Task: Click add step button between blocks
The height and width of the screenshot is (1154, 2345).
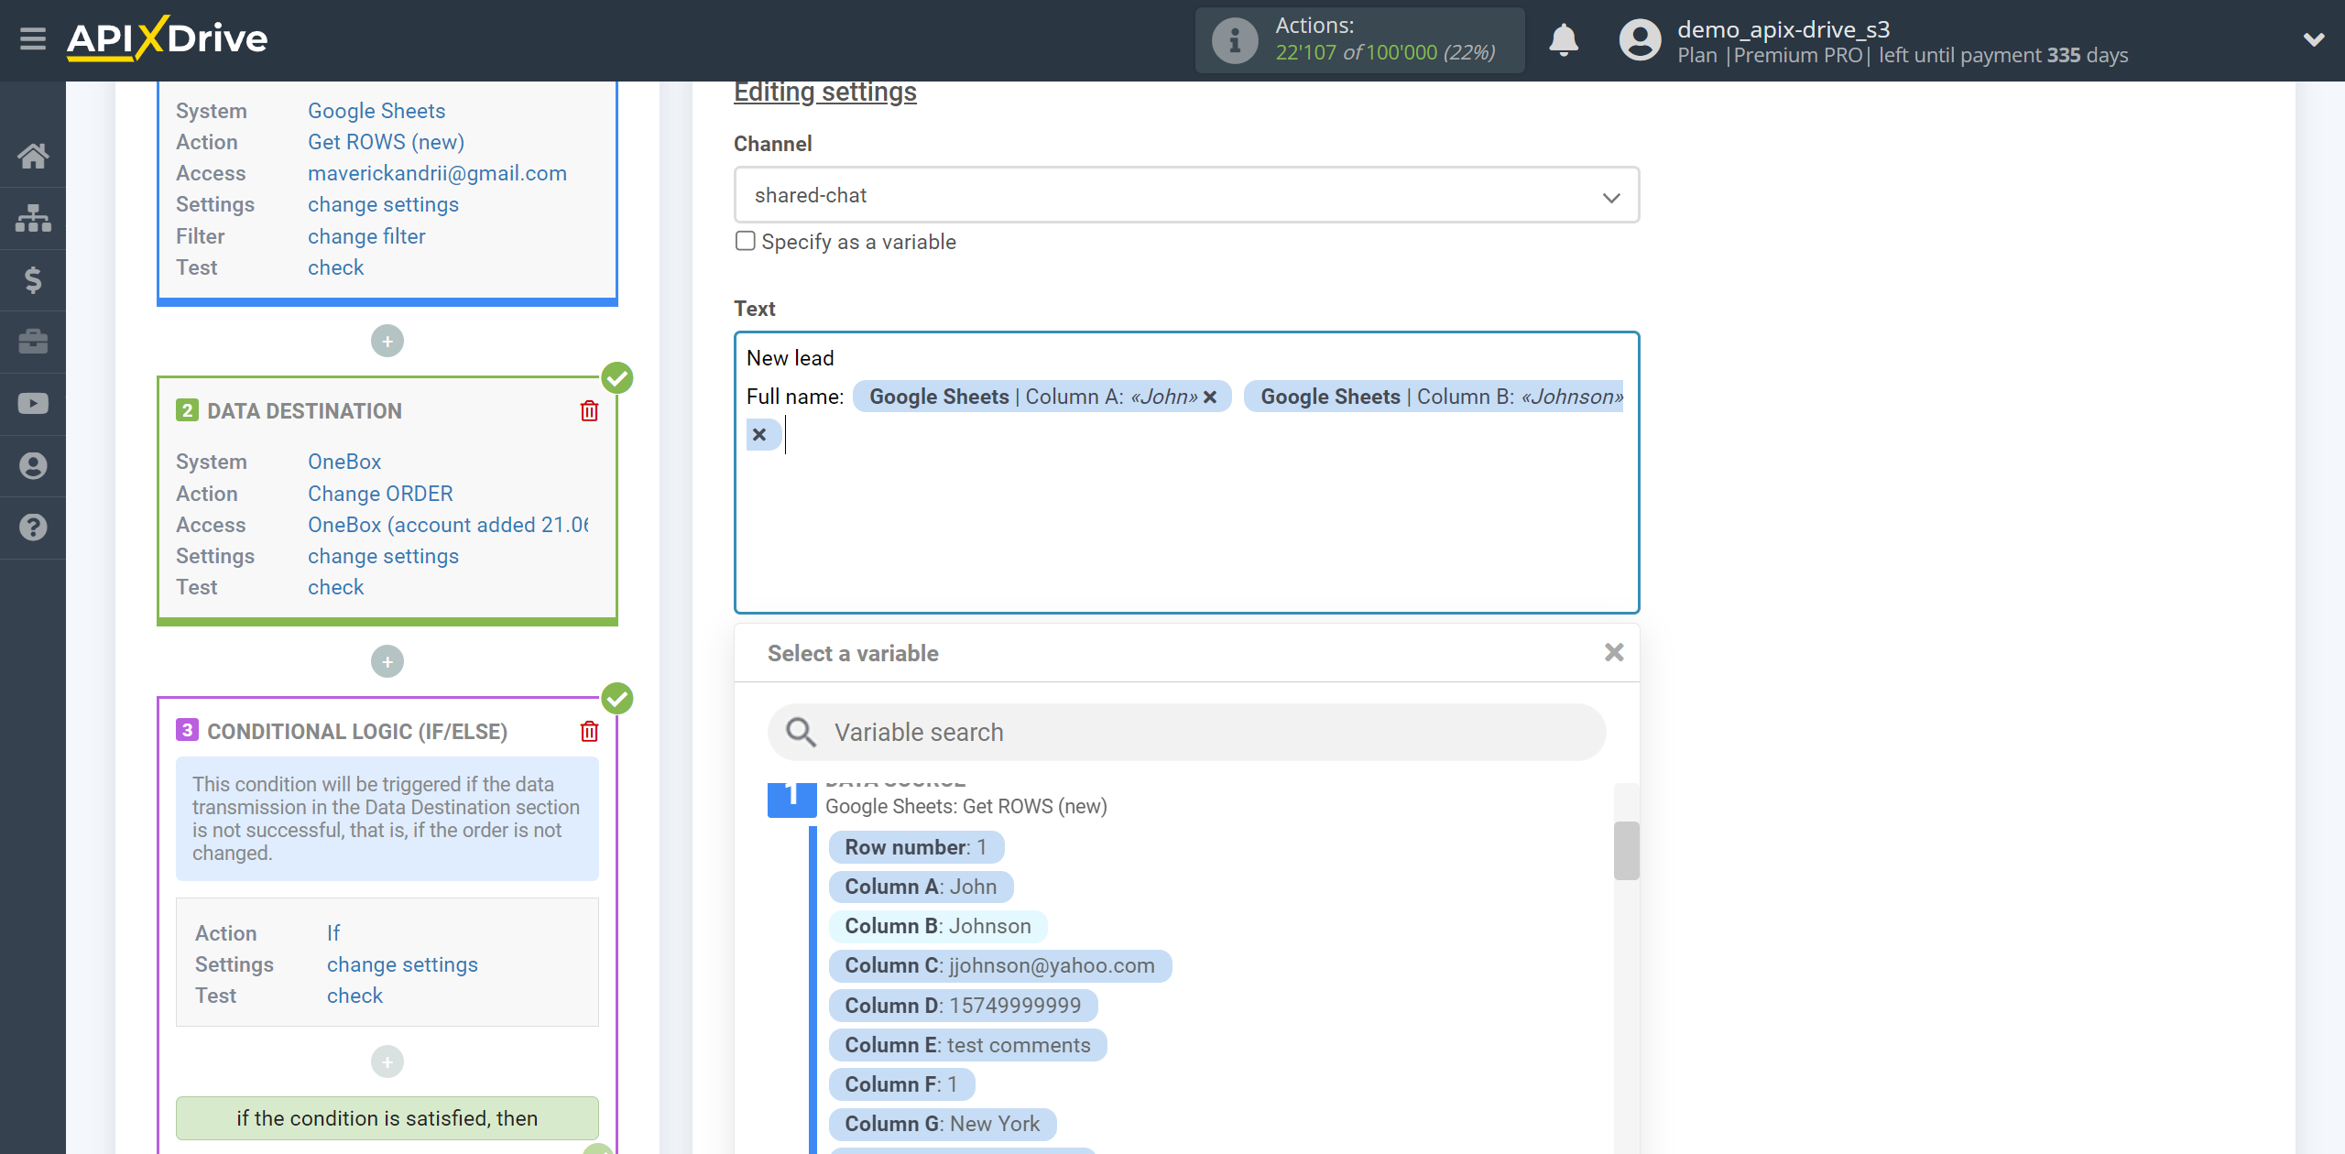Action: click(x=386, y=660)
